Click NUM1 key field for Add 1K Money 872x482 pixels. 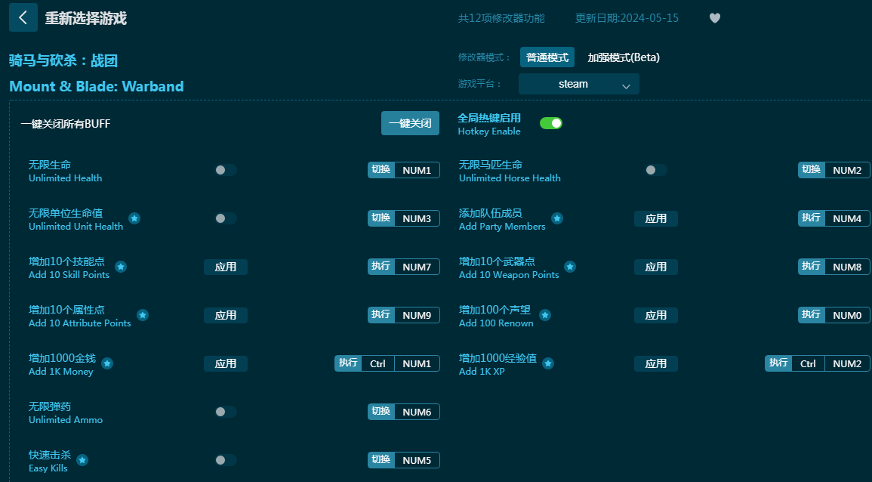417,364
